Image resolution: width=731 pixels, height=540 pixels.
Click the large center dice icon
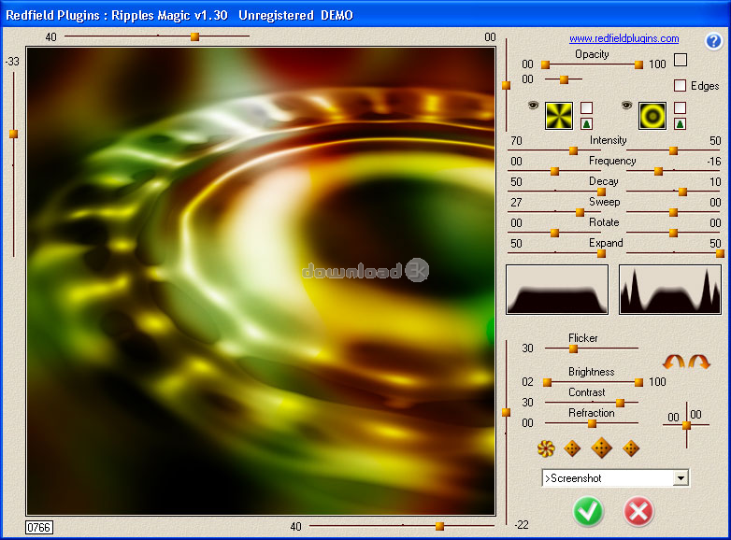click(602, 448)
